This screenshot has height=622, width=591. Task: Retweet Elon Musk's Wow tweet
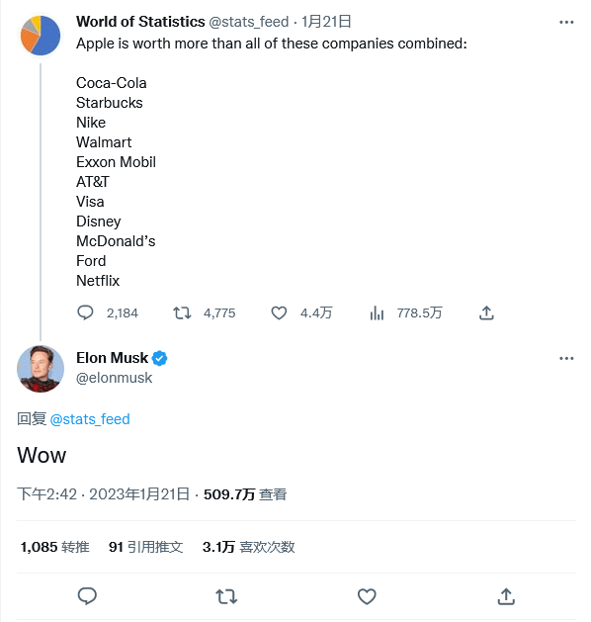pos(226,596)
